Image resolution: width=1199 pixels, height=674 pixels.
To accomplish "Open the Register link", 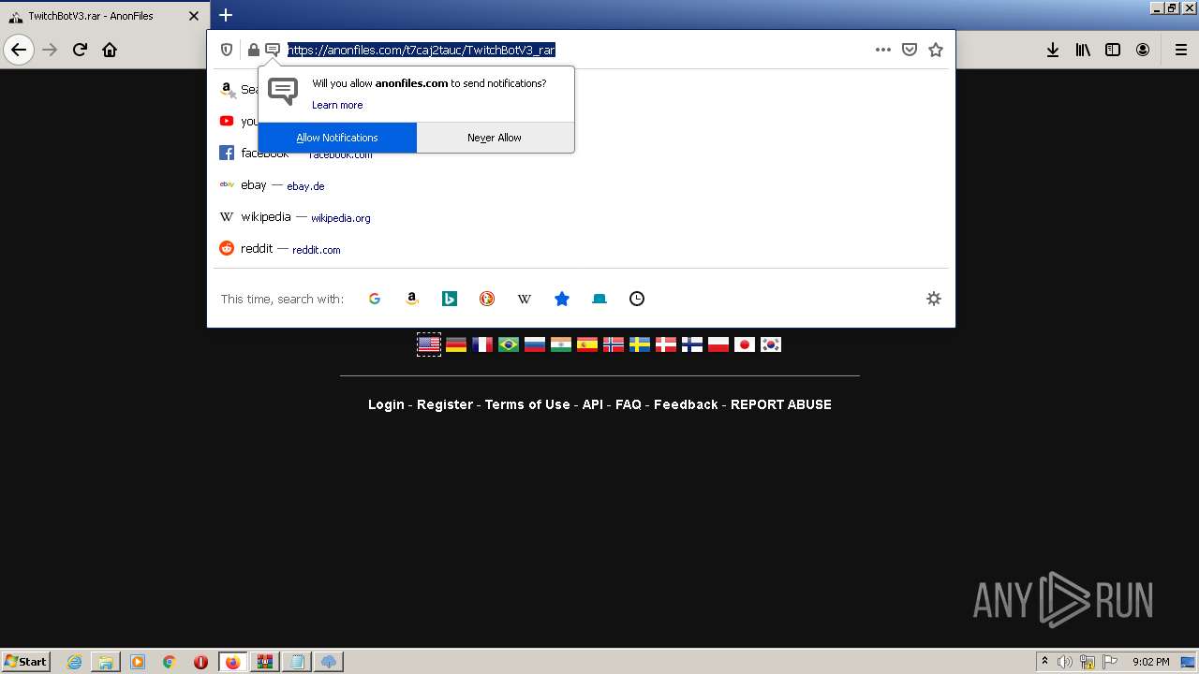I will point(445,404).
